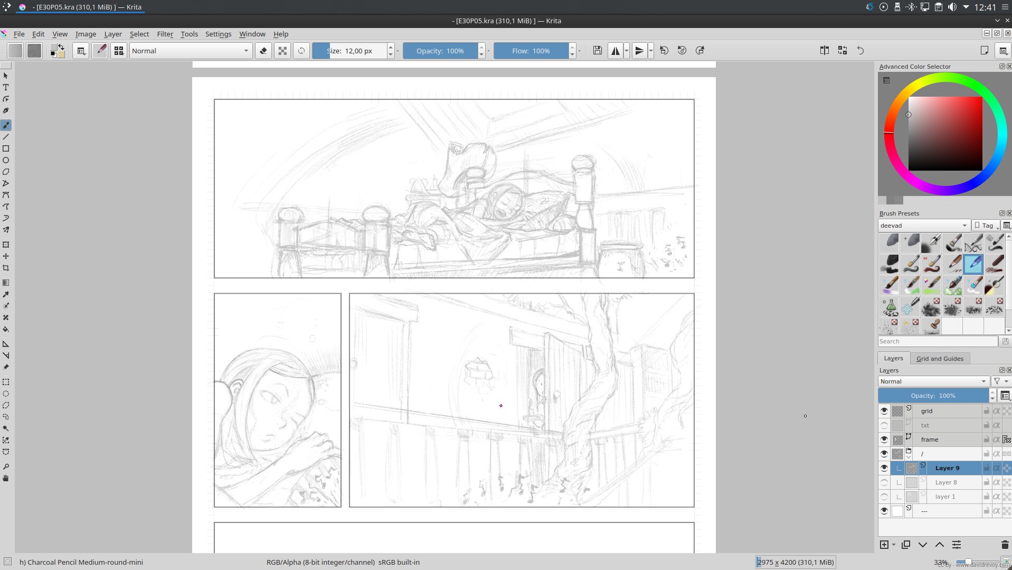This screenshot has height=570, width=1012.
Task: Click the brush preset Search field
Action: click(x=937, y=341)
